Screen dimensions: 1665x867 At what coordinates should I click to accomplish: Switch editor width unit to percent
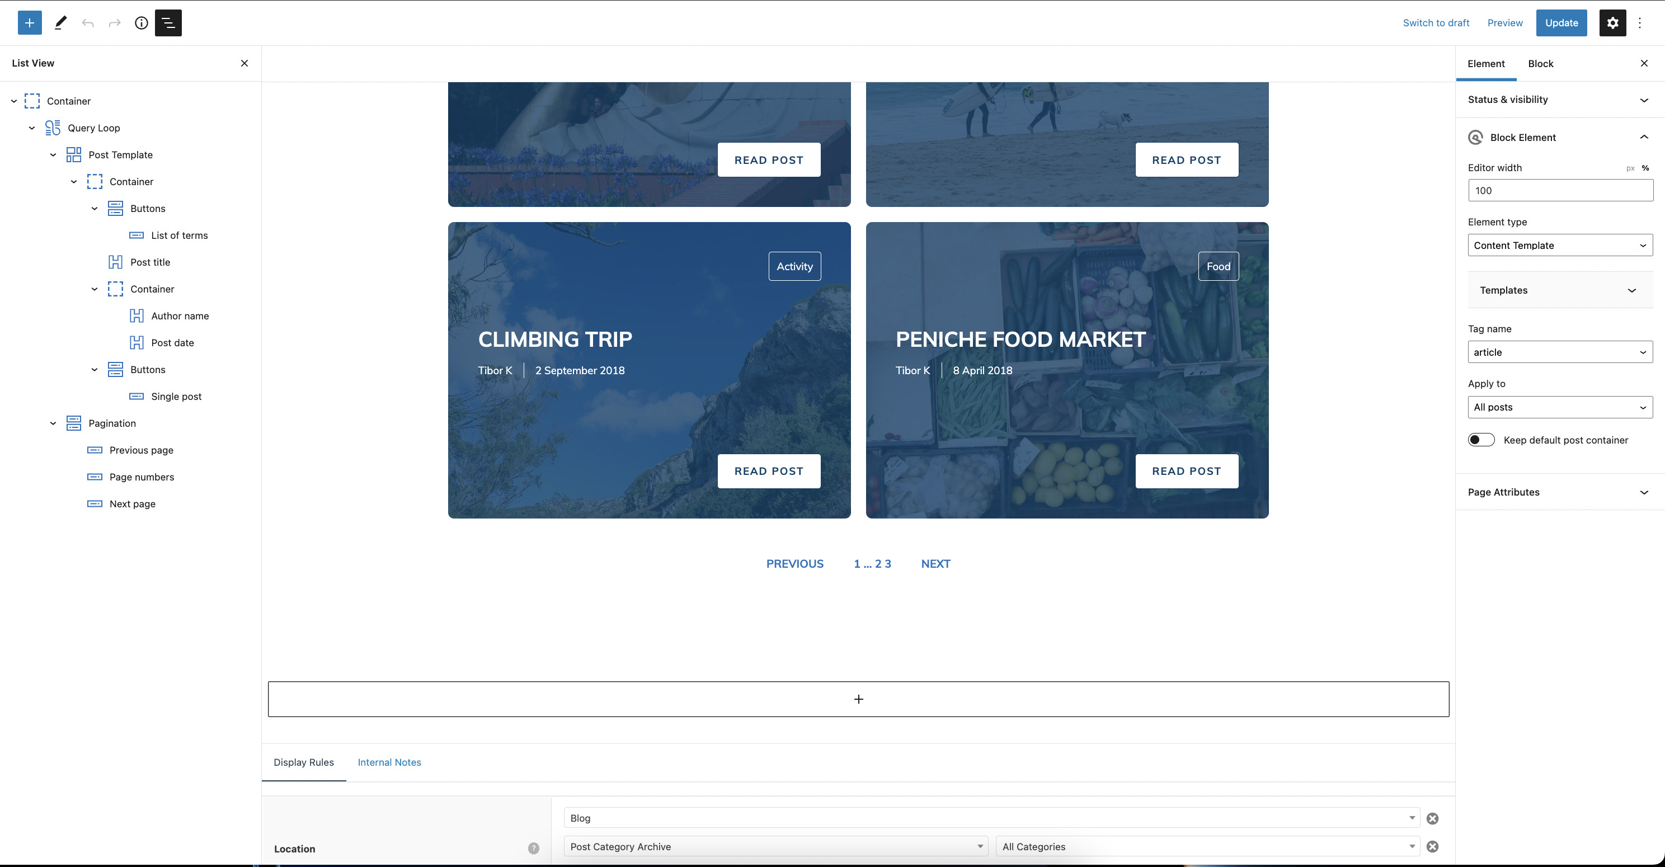1645,168
